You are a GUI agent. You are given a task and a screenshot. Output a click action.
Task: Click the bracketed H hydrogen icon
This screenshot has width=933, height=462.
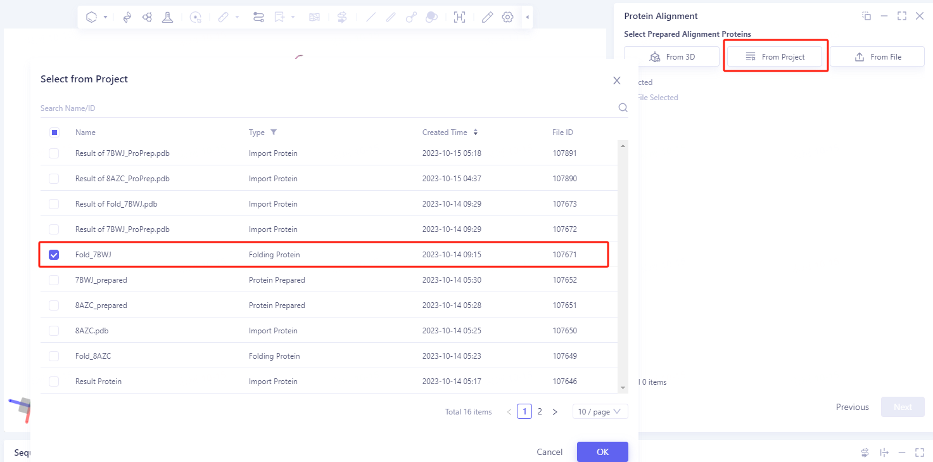460,17
